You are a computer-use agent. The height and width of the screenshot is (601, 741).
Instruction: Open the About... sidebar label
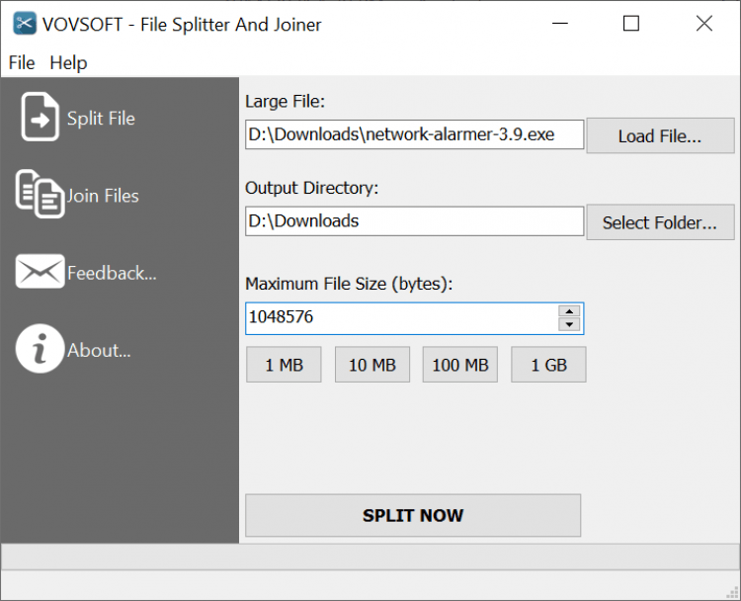pyautogui.click(x=99, y=350)
